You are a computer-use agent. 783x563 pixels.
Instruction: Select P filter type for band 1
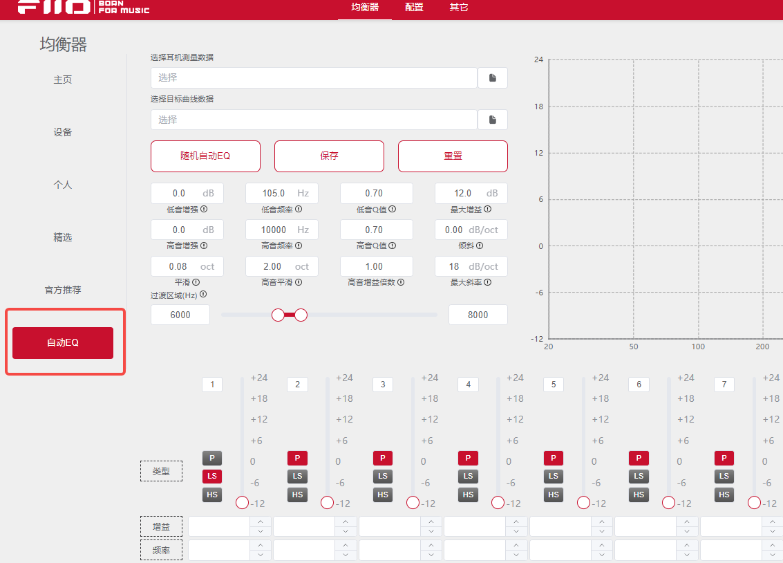tap(212, 458)
